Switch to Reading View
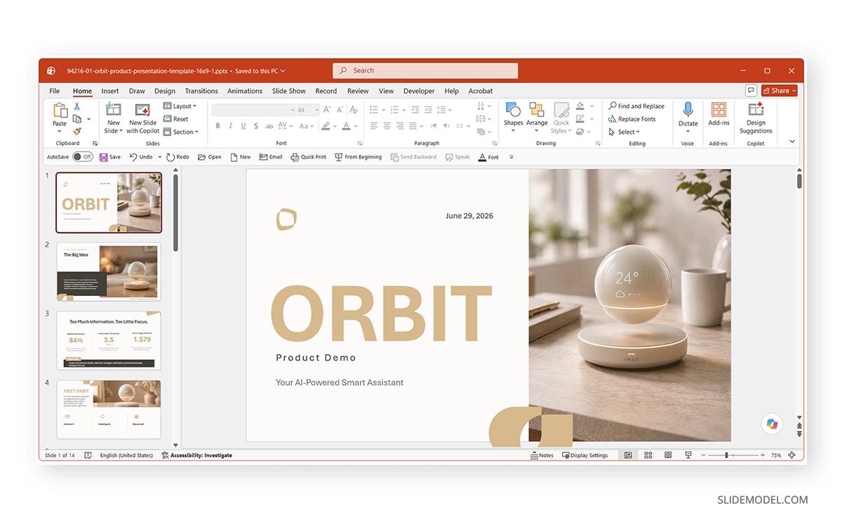Screen dimensions: 842x521 coord(669,455)
